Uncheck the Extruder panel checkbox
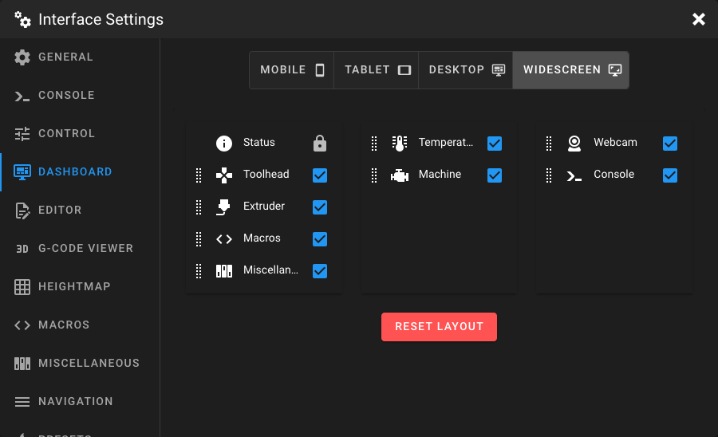 (320, 207)
